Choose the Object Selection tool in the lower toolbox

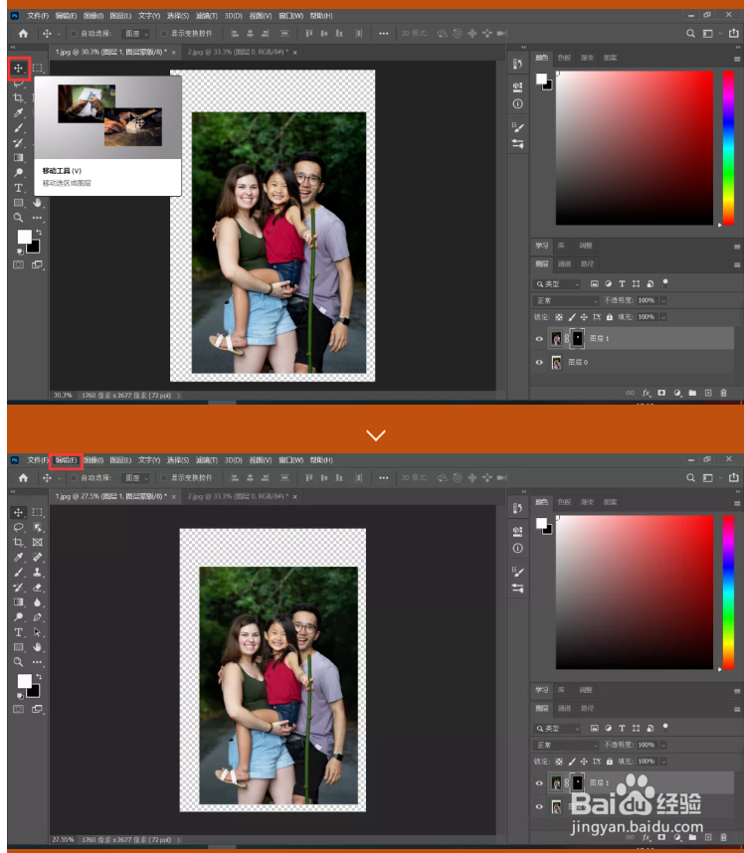[37, 528]
